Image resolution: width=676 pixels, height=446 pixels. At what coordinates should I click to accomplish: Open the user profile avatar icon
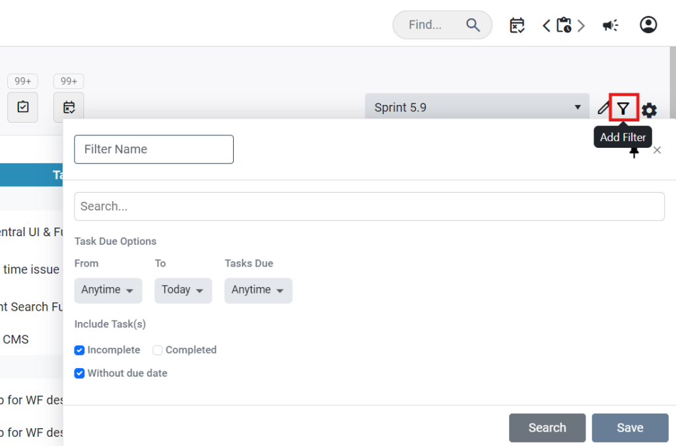click(648, 24)
